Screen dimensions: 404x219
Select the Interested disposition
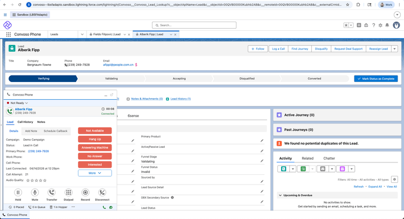[95, 165]
